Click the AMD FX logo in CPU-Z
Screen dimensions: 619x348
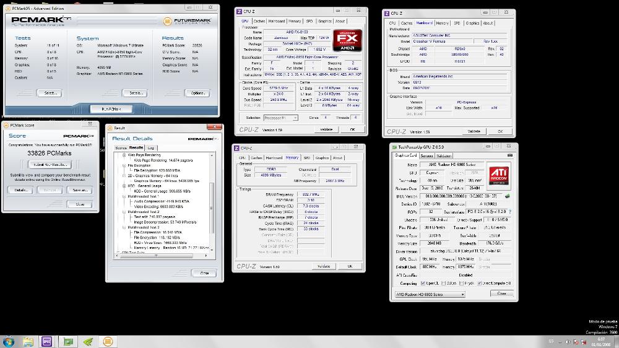click(347, 40)
